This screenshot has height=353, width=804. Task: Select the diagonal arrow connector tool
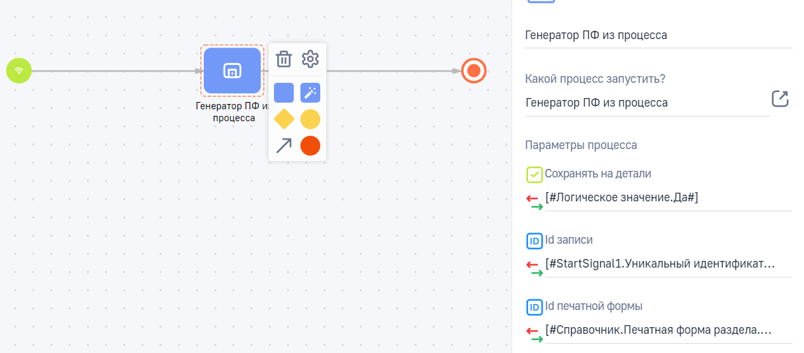click(284, 146)
